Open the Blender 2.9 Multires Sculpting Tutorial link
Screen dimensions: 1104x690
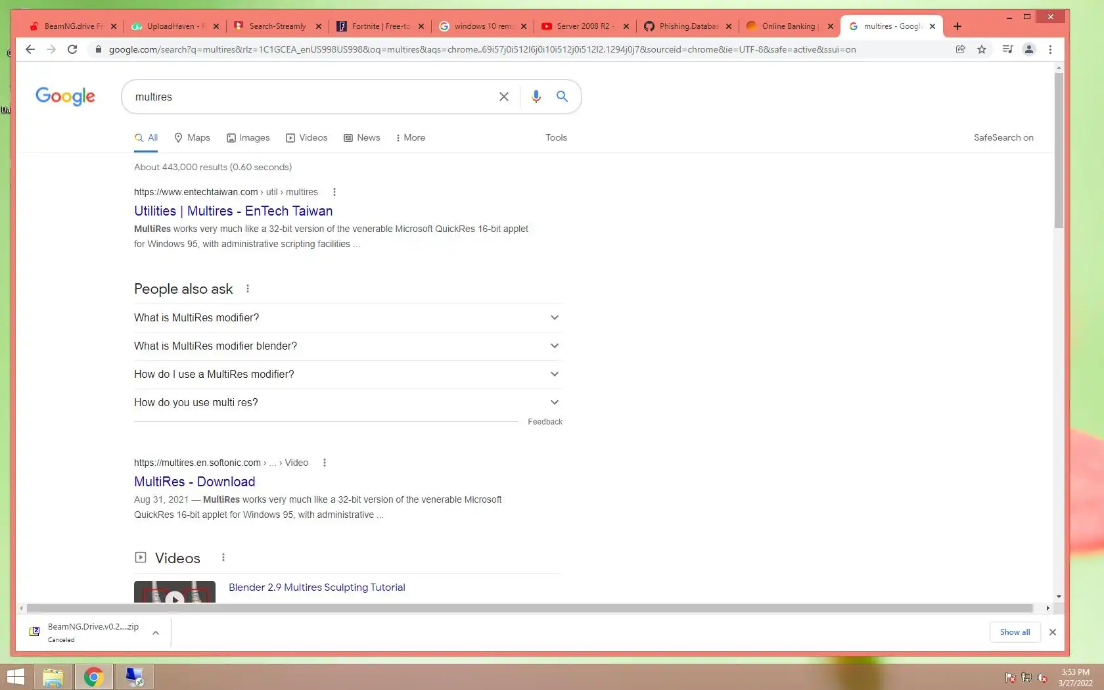(317, 587)
